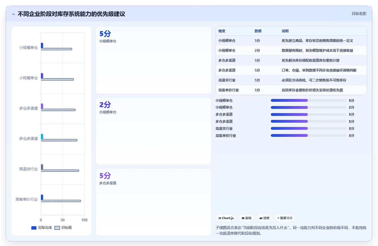This screenshot has height=246, width=378.
Task: Select the 进度 tag label
Action: point(266,218)
